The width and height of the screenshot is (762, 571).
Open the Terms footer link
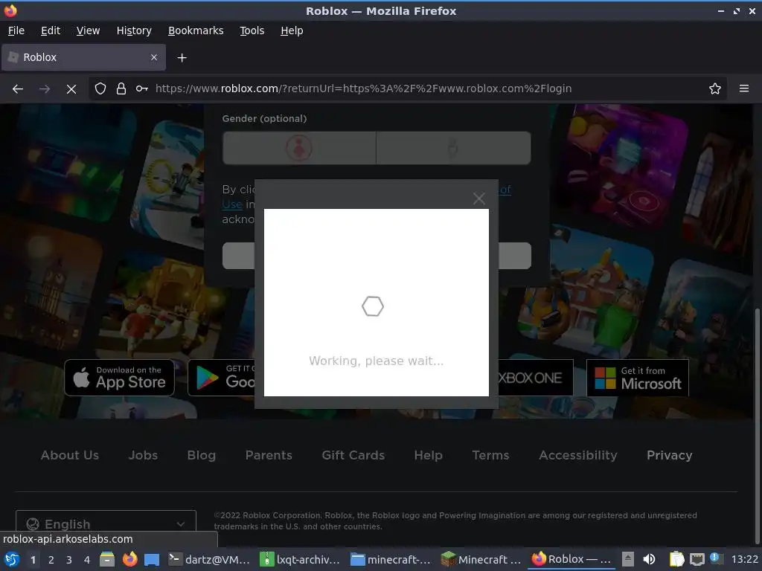click(490, 456)
